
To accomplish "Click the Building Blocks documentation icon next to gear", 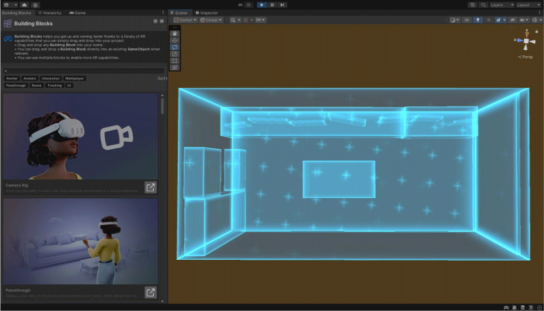I will pyautogui.click(x=162, y=21).
